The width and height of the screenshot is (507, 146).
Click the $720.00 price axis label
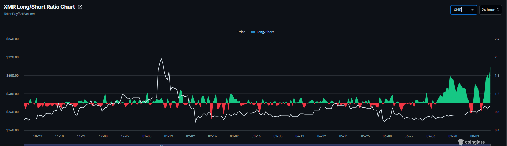12,57
